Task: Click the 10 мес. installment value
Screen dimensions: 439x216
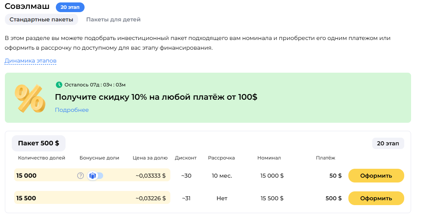Action: point(222,176)
